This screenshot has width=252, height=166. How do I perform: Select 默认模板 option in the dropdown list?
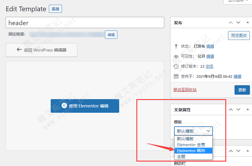[193, 139]
